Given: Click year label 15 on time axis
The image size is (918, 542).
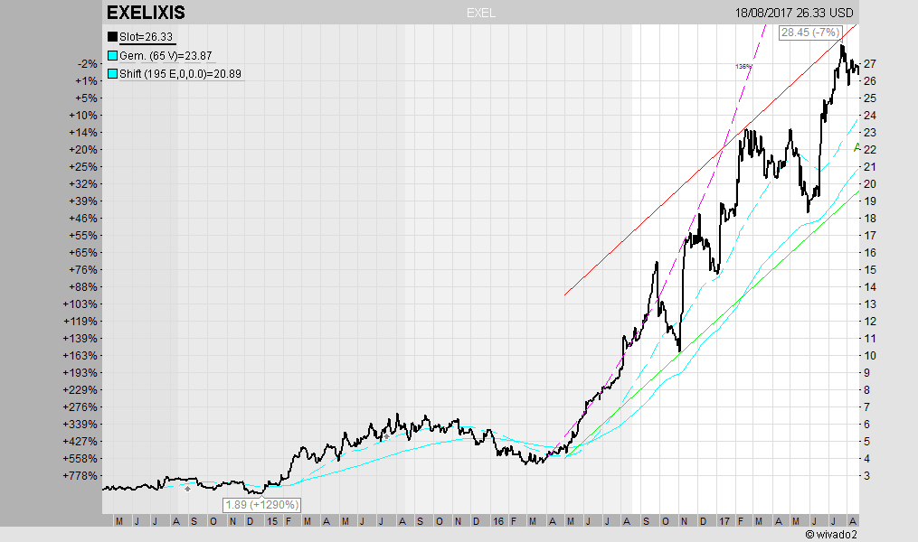Looking at the screenshot, I should (x=272, y=521).
